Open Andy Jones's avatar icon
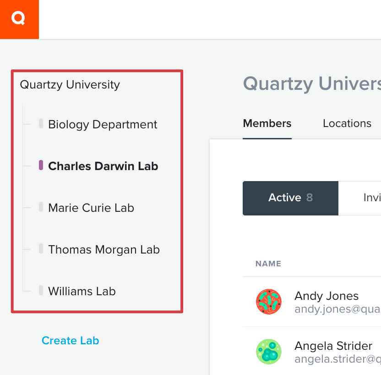The image size is (381, 375). pos(268,302)
